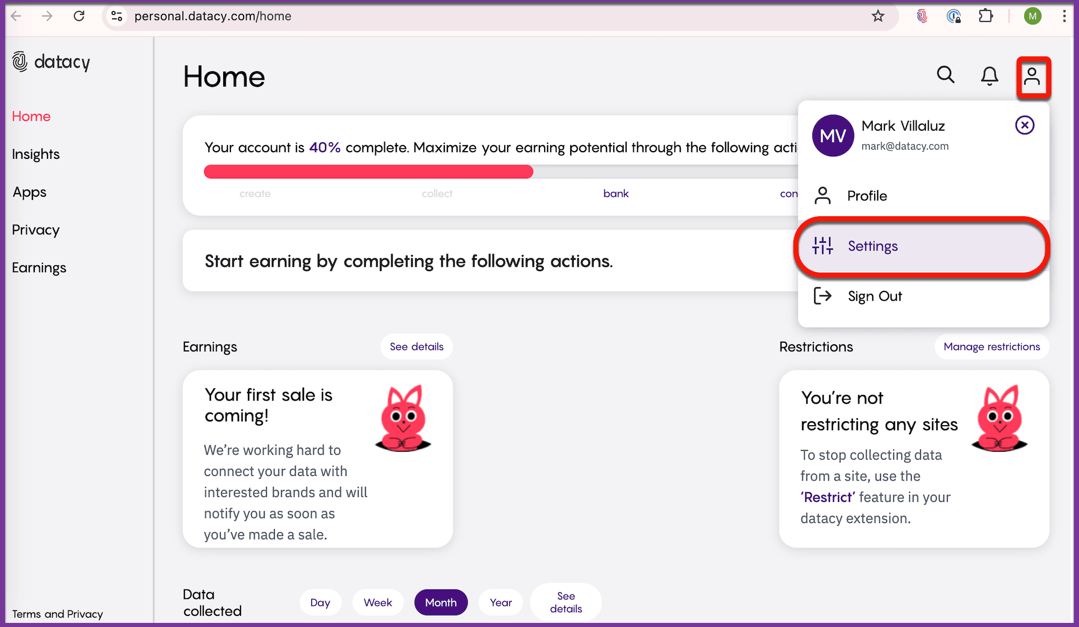This screenshot has height=627, width=1079.
Task: Open browser extensions puzzle icon
Action: [985, 16]
